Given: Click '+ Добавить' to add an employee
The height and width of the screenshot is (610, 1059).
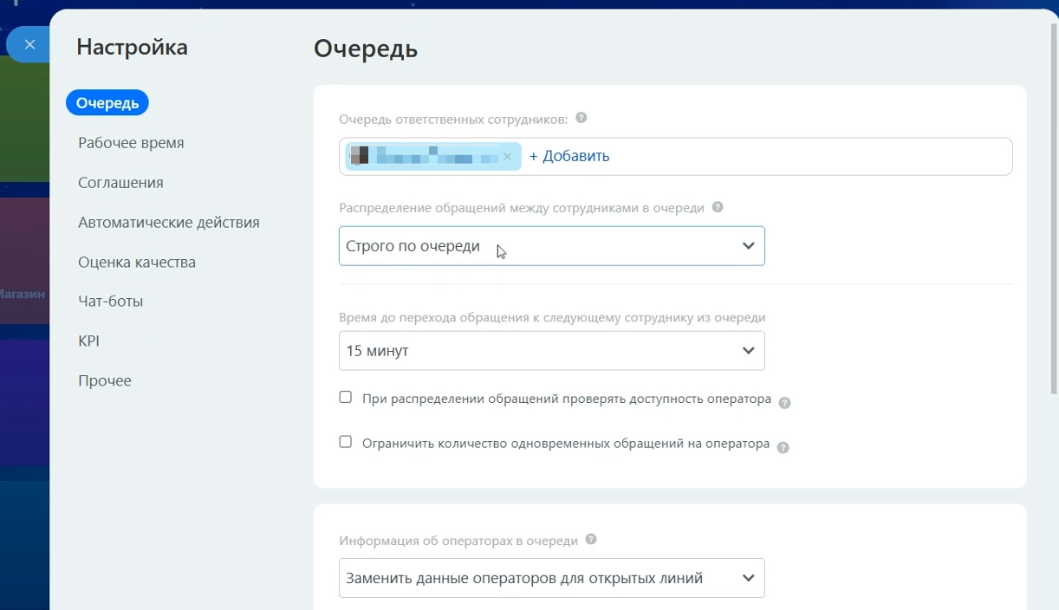Looking at the screenshot, I should pos(569,156).
